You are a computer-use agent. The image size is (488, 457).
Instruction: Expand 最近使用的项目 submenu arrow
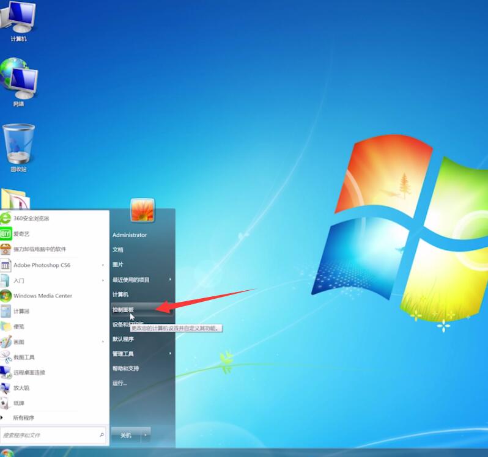coord(170,279)
